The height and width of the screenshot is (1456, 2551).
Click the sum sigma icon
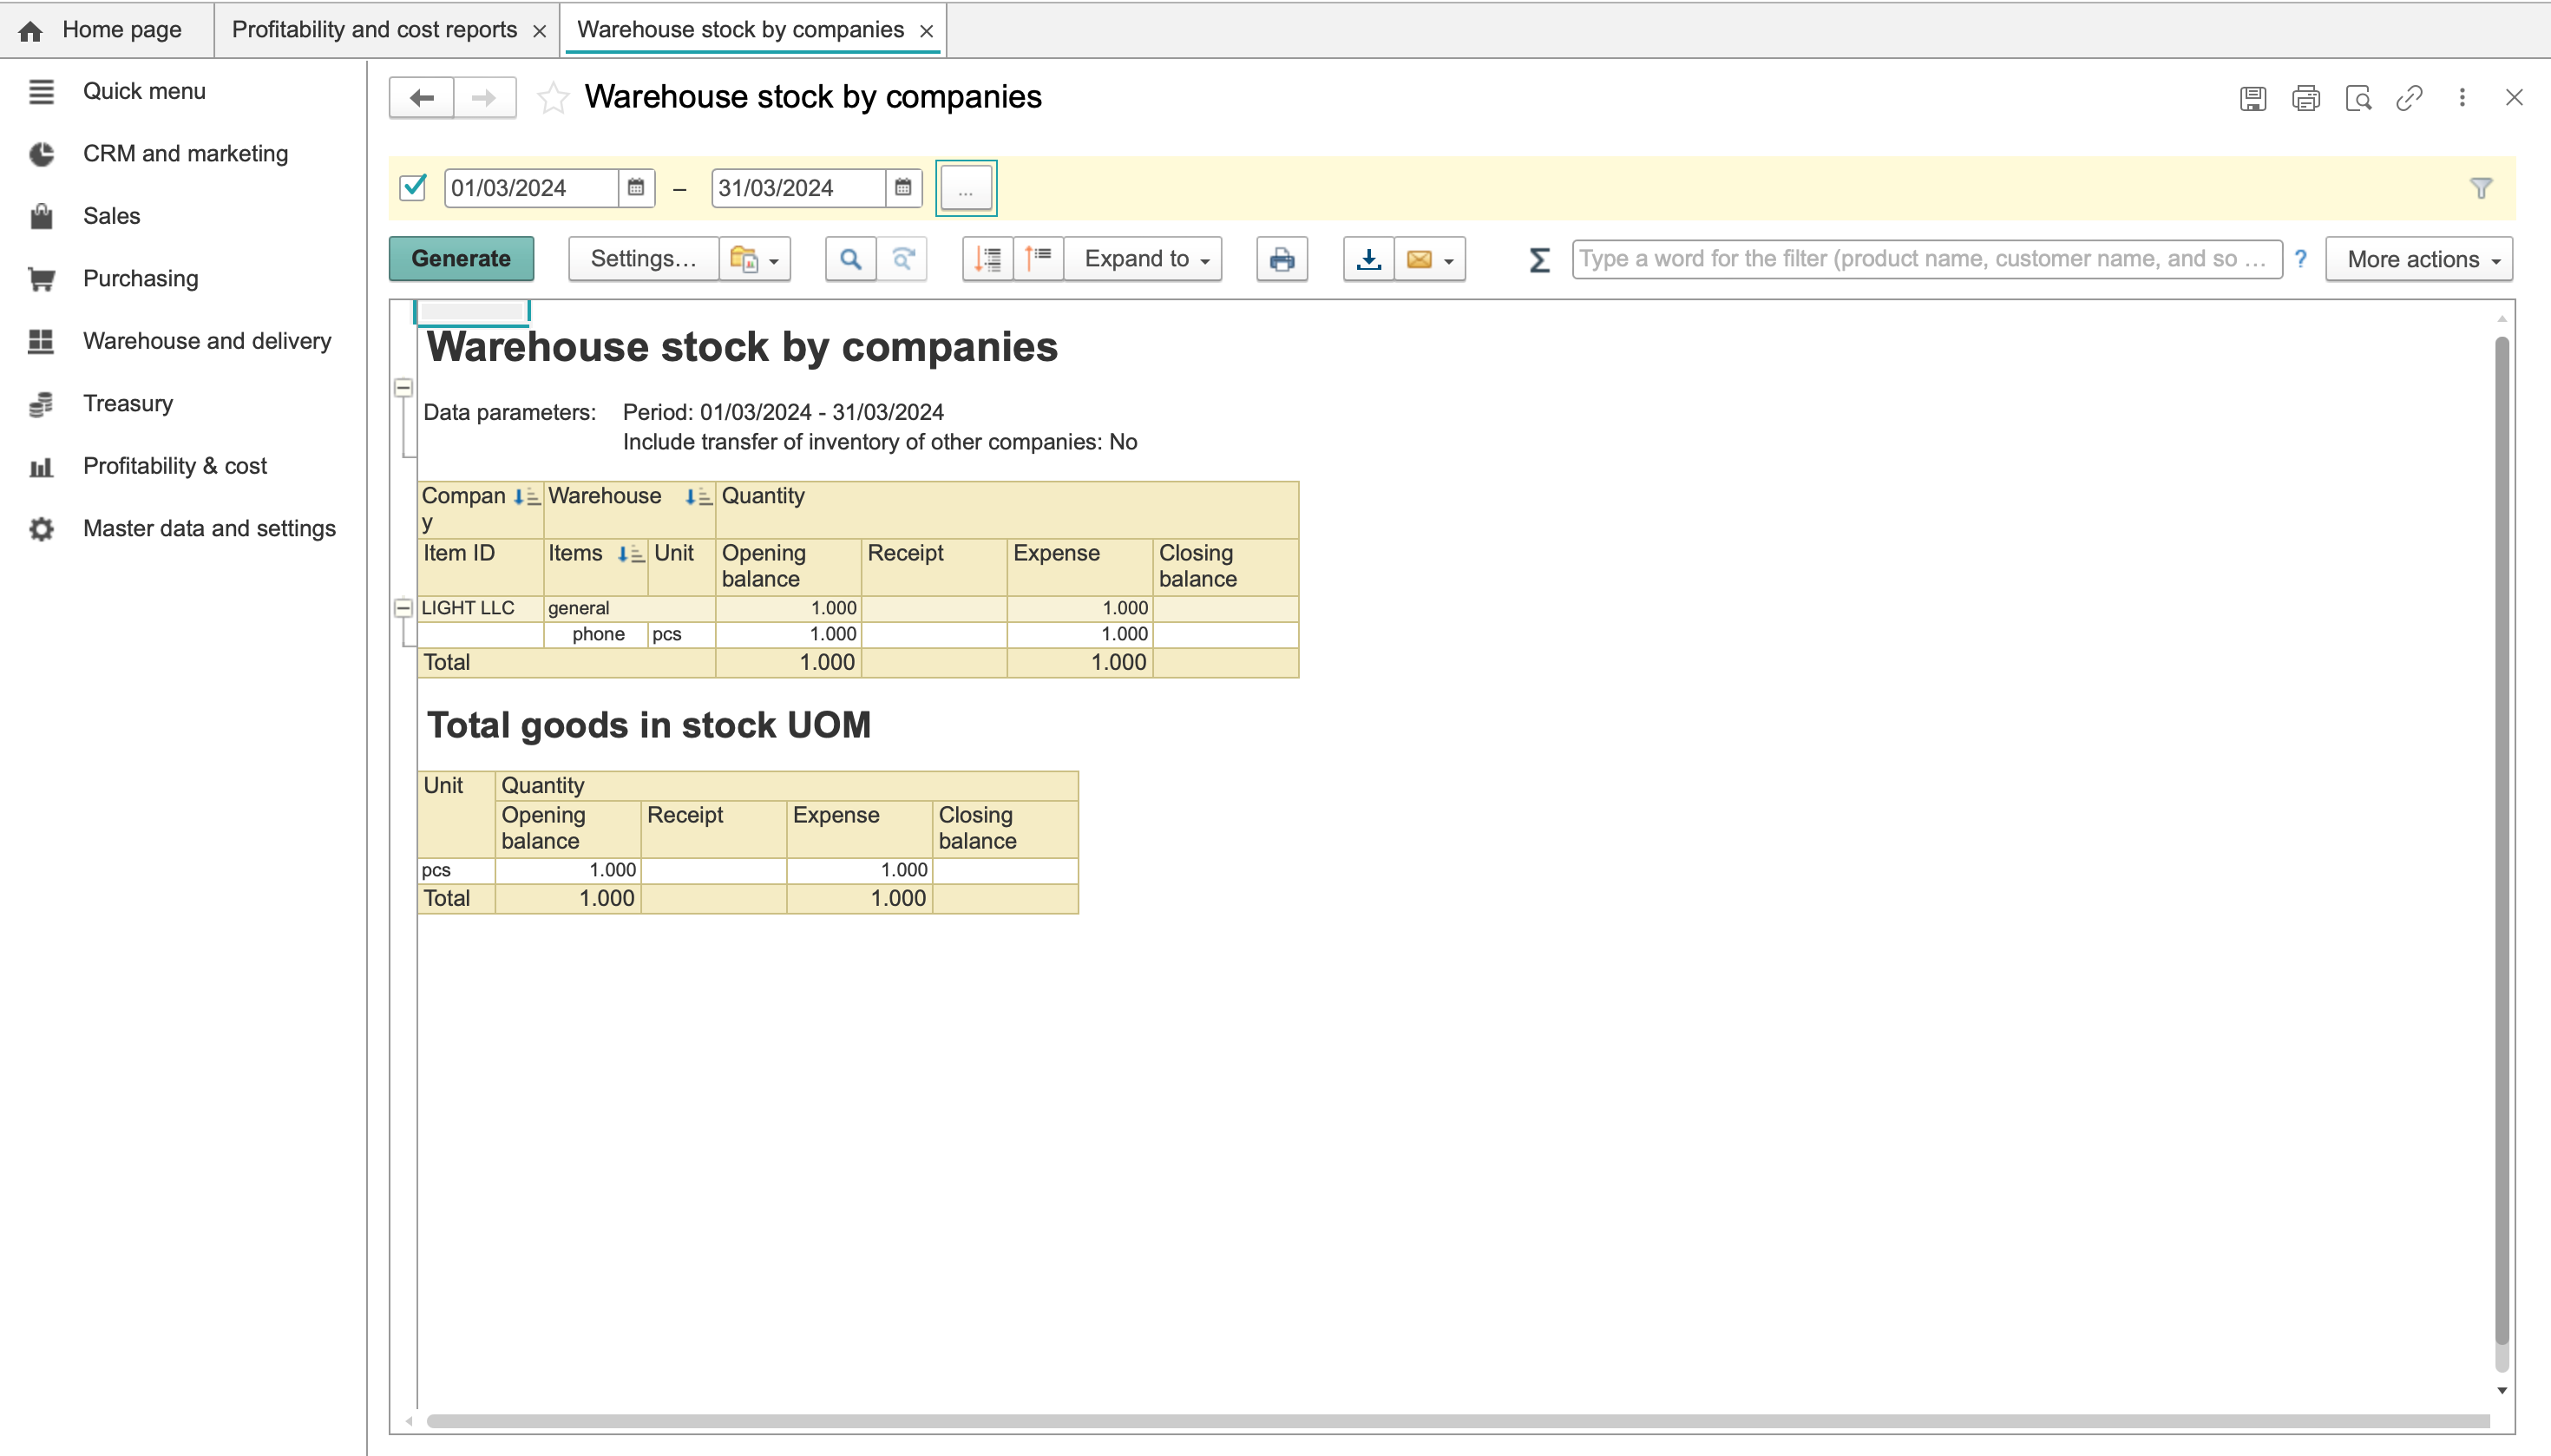pos(1539,259)
